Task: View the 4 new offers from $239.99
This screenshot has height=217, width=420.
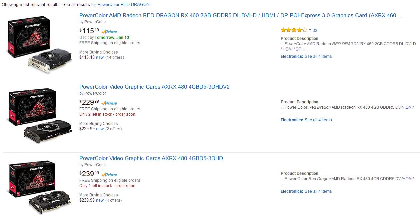Action: click(100, 200)
